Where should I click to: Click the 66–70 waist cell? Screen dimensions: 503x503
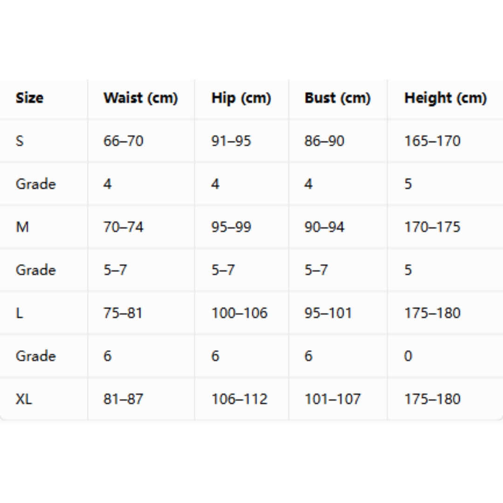pos(123,141)
